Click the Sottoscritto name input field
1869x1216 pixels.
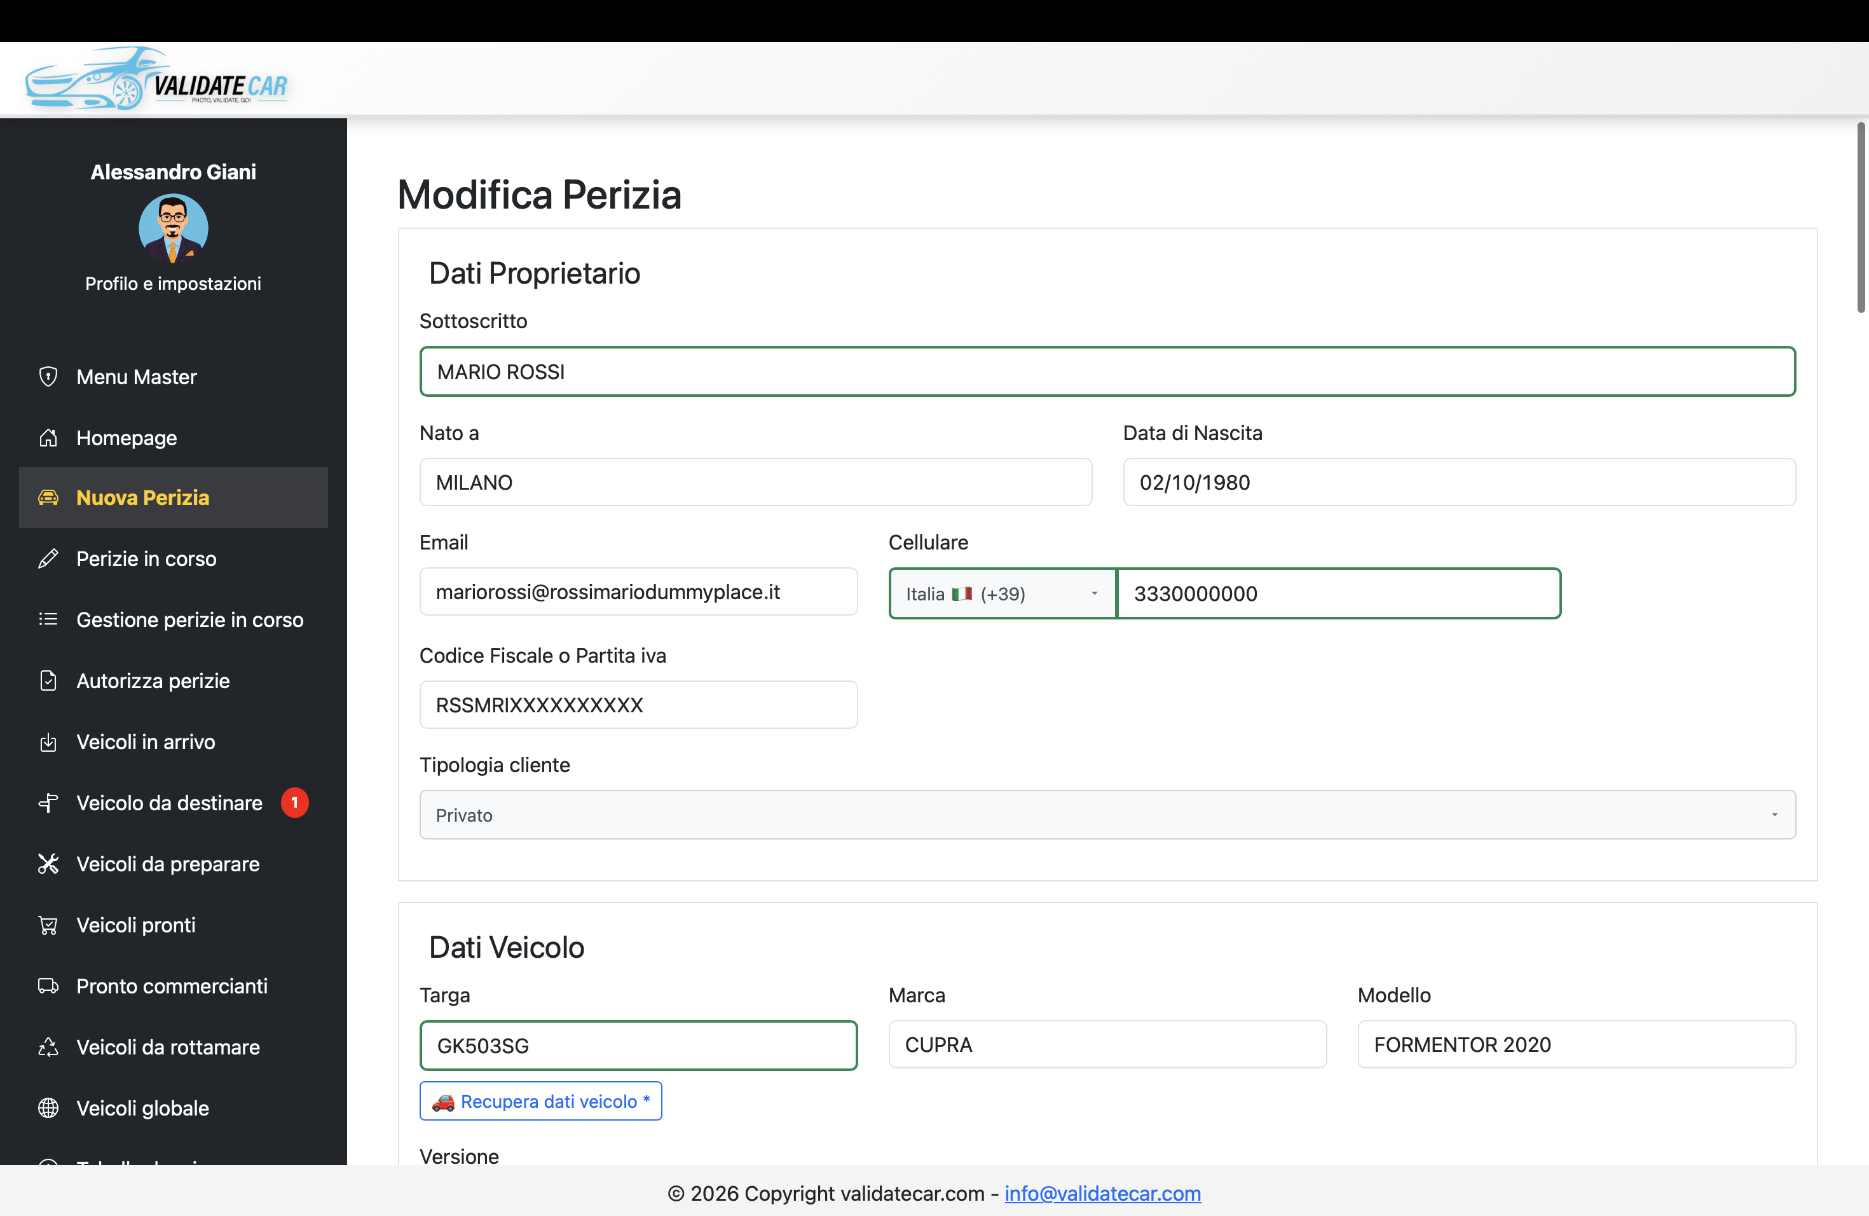pos(1107,371)
